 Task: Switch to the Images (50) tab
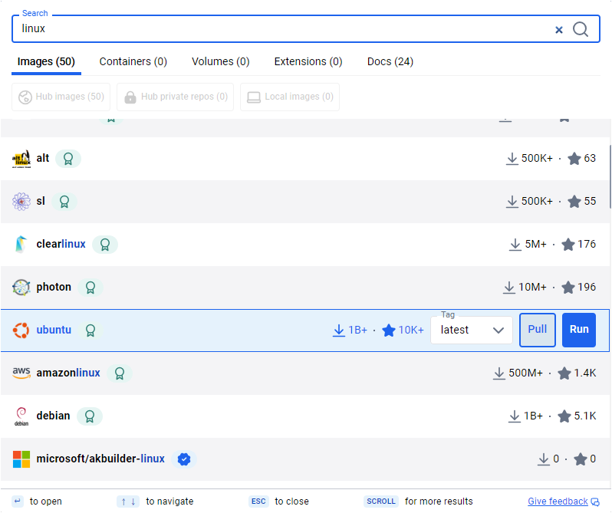tap(46, 61)
